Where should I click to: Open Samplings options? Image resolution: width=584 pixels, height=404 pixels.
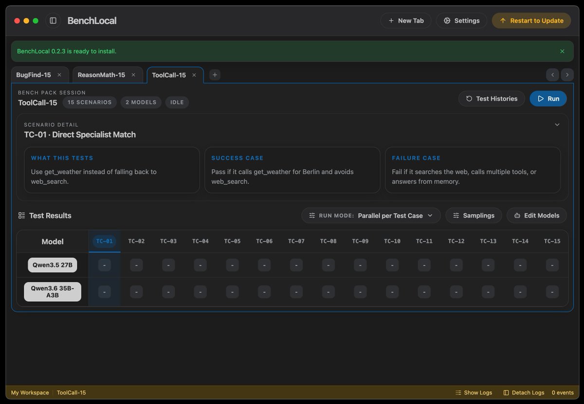[x=474, y=215]
